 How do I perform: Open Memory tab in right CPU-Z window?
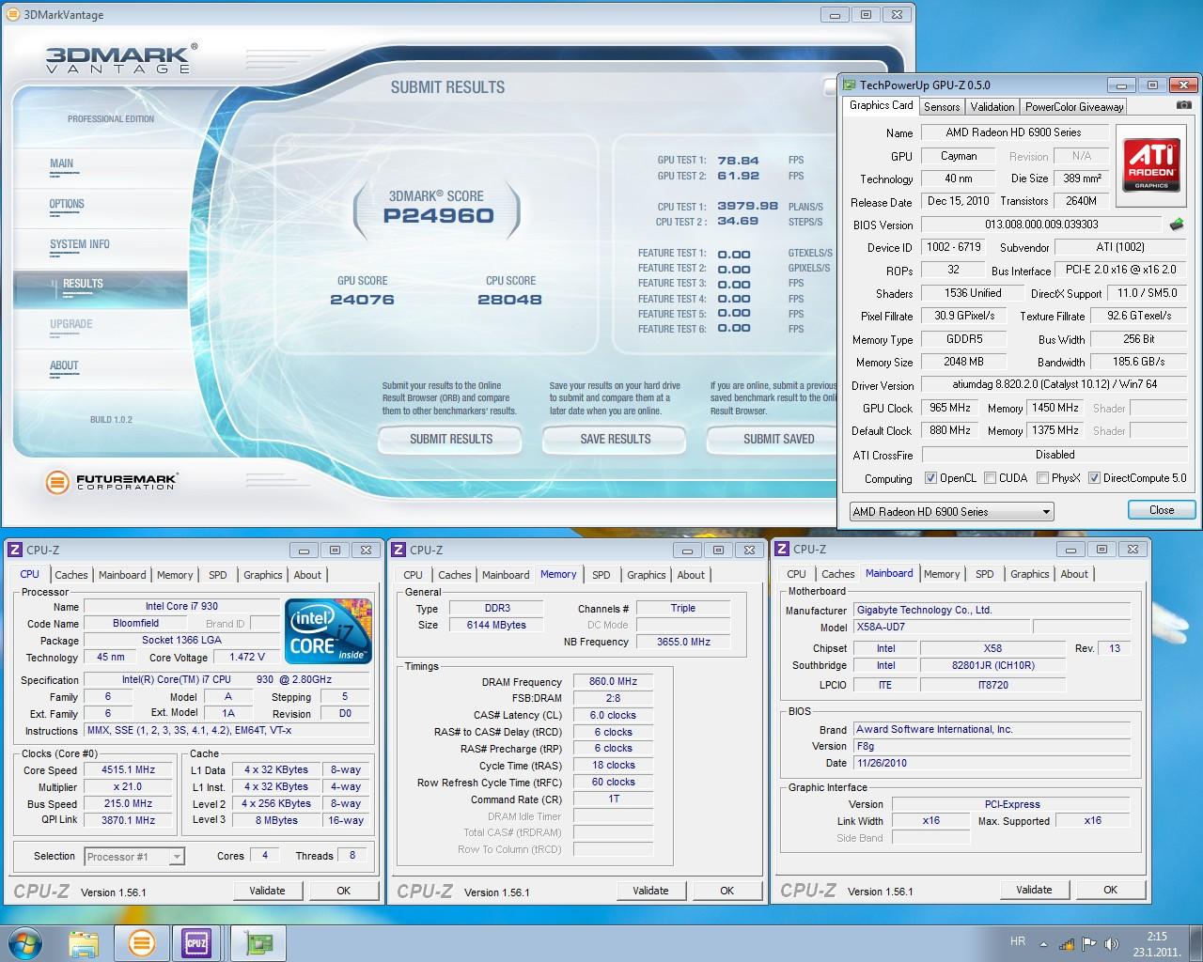tap(942, 574)
